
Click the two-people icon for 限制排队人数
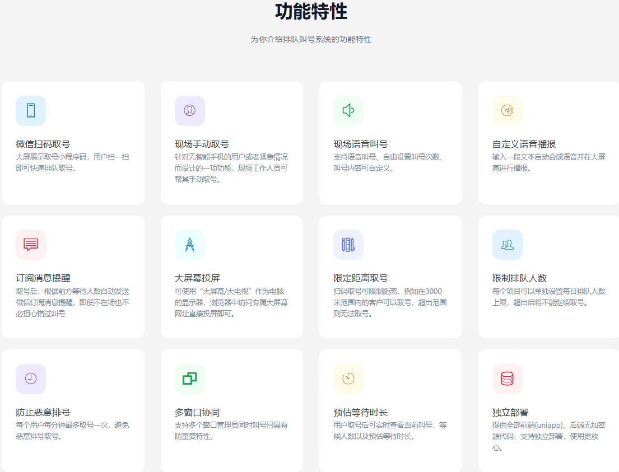click(508, 245)
